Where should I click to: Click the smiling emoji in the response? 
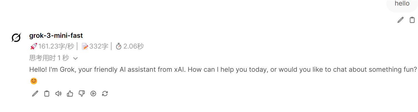click(33, 81)
